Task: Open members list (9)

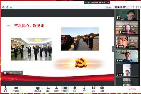Action: [56, 89]
